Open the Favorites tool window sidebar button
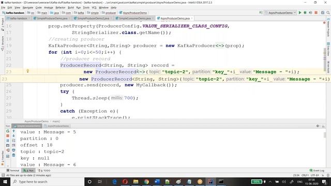This screenshot has width=331, height=186. click(3, 158)
